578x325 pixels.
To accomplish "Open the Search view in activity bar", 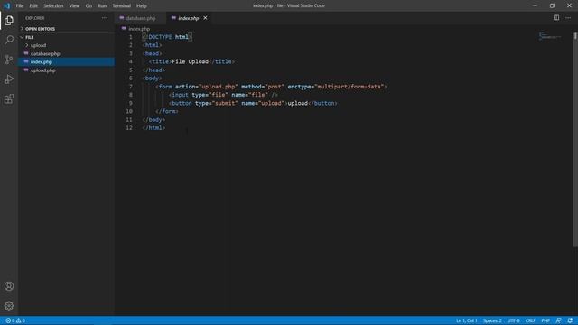I will (9, 40).
